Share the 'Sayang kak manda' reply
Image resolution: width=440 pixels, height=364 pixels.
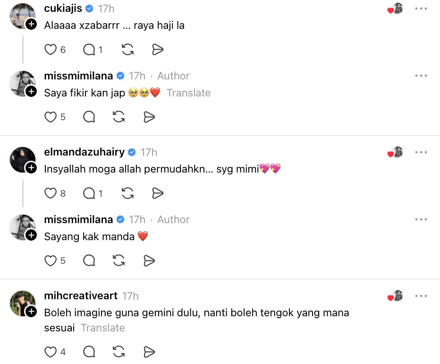(149, 260)
